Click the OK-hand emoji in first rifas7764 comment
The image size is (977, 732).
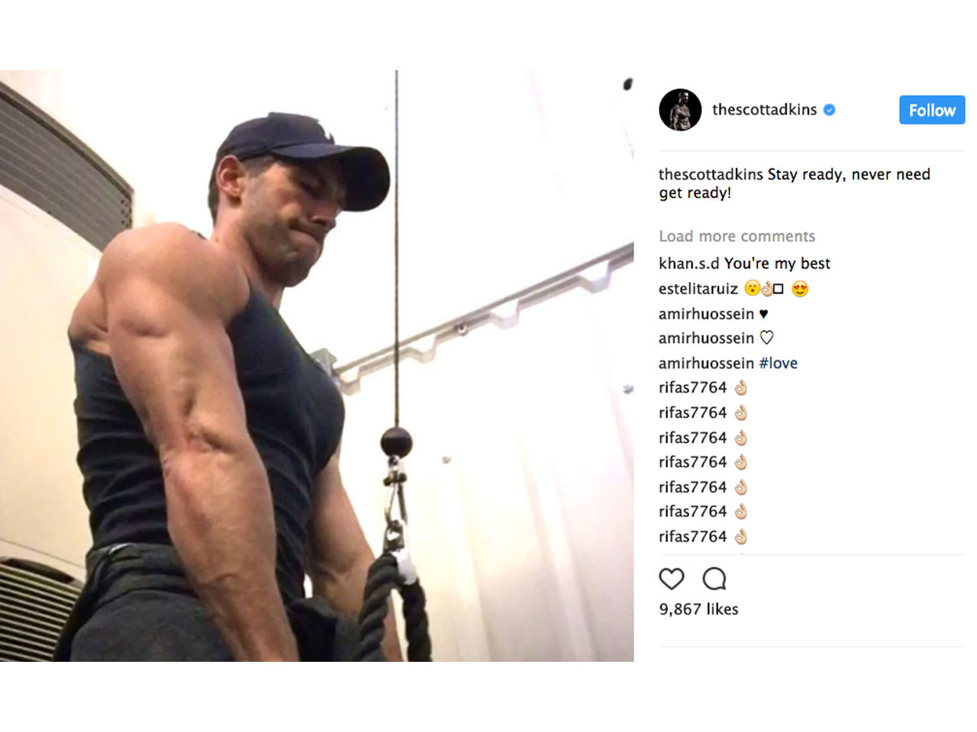[740, 388]
